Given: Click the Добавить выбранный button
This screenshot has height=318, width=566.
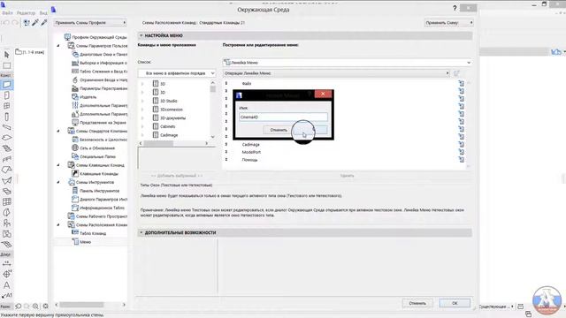Looking at the screenshot, I should point(177,176).
